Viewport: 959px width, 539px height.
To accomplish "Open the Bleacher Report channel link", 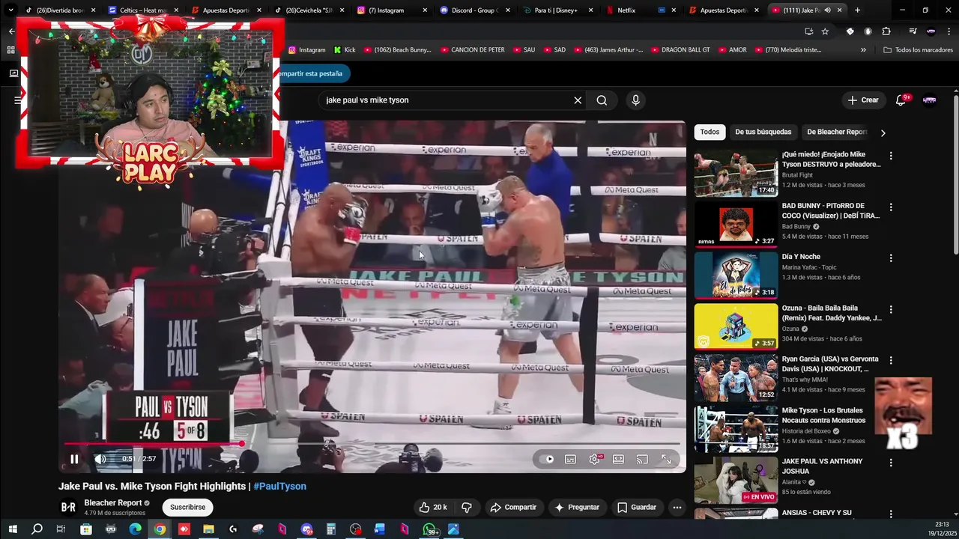I will tap(113, 503).
